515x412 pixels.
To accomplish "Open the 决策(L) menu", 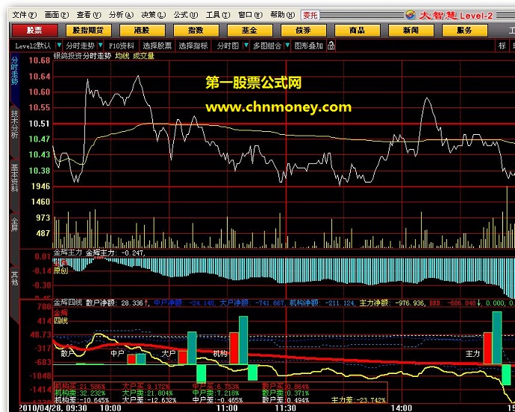I will [154, 15].
